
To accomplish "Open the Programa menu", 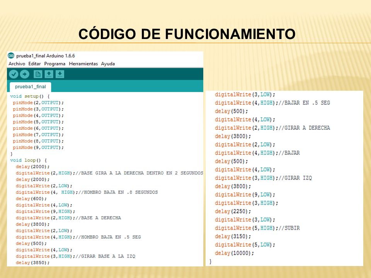I will click(x=54, y=64).
